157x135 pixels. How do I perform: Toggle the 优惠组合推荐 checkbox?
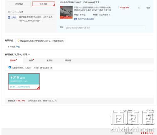[x=9, y=67]
